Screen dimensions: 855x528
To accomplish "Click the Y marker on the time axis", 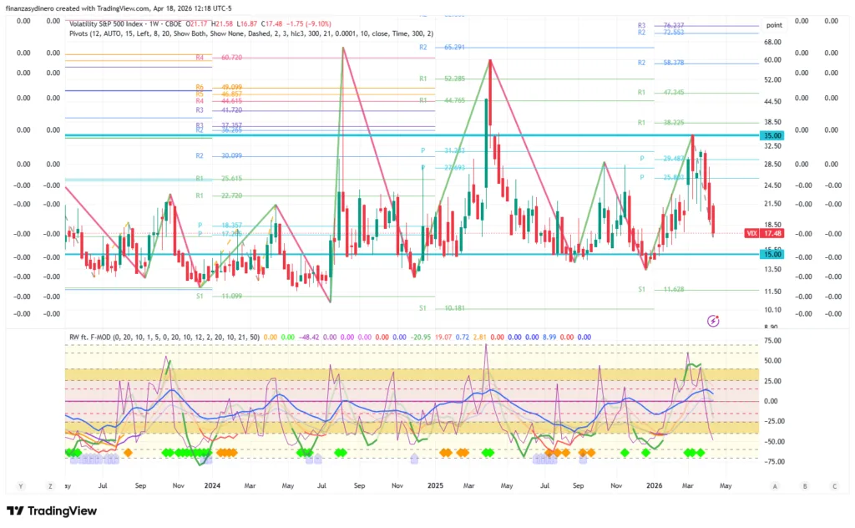I will click(x=20, y=485).
